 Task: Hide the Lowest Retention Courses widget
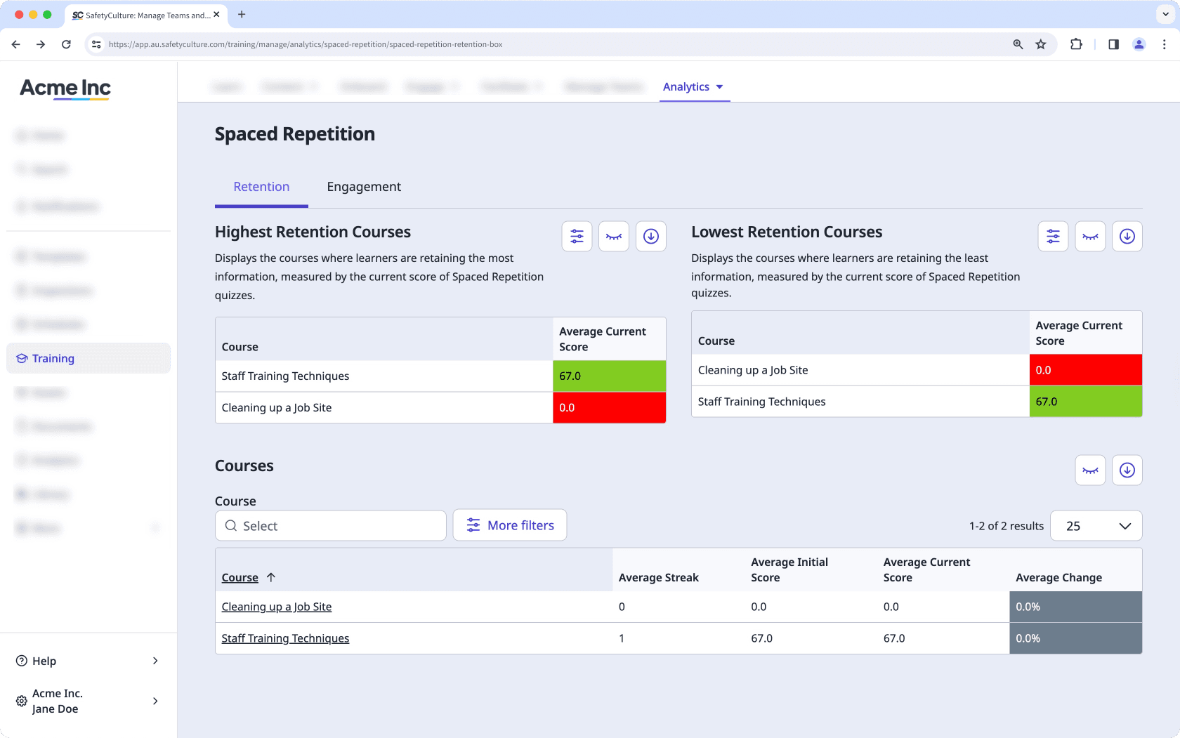(1089, 236)
